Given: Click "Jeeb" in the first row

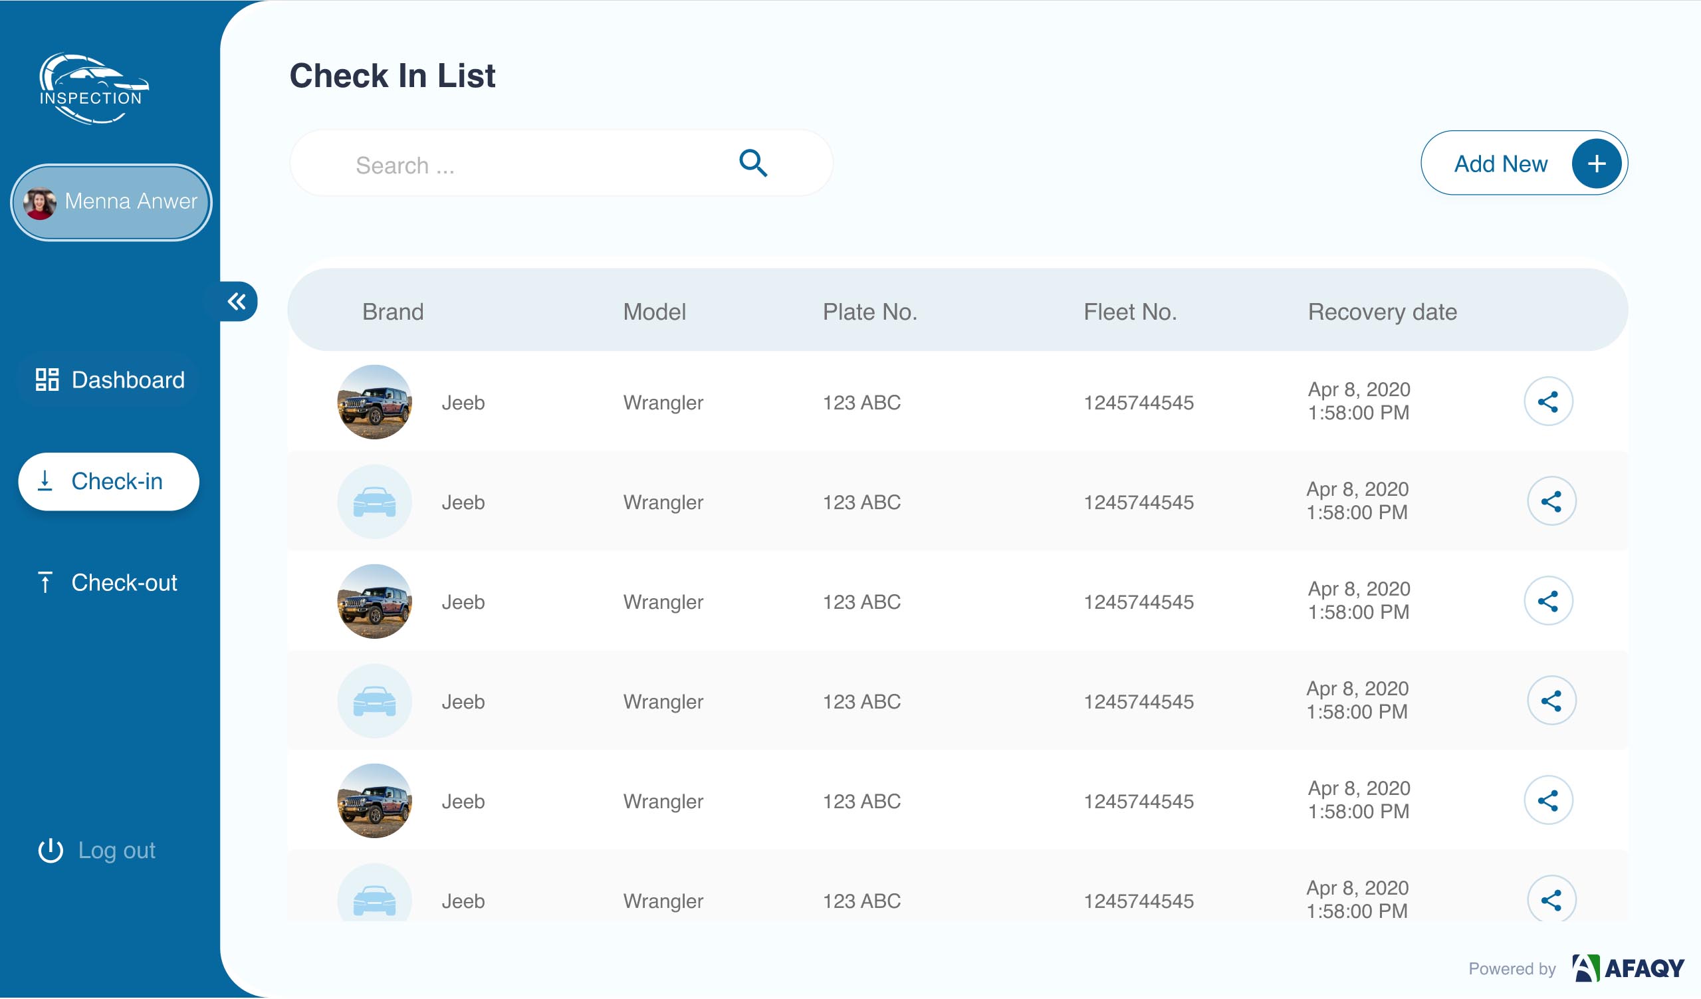Looking at the screenshot, I should pos(463,403).
